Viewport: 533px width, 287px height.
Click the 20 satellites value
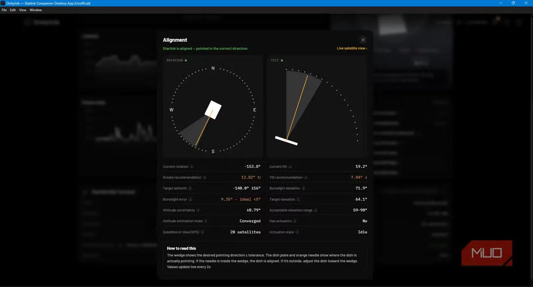tap(246, 232)
